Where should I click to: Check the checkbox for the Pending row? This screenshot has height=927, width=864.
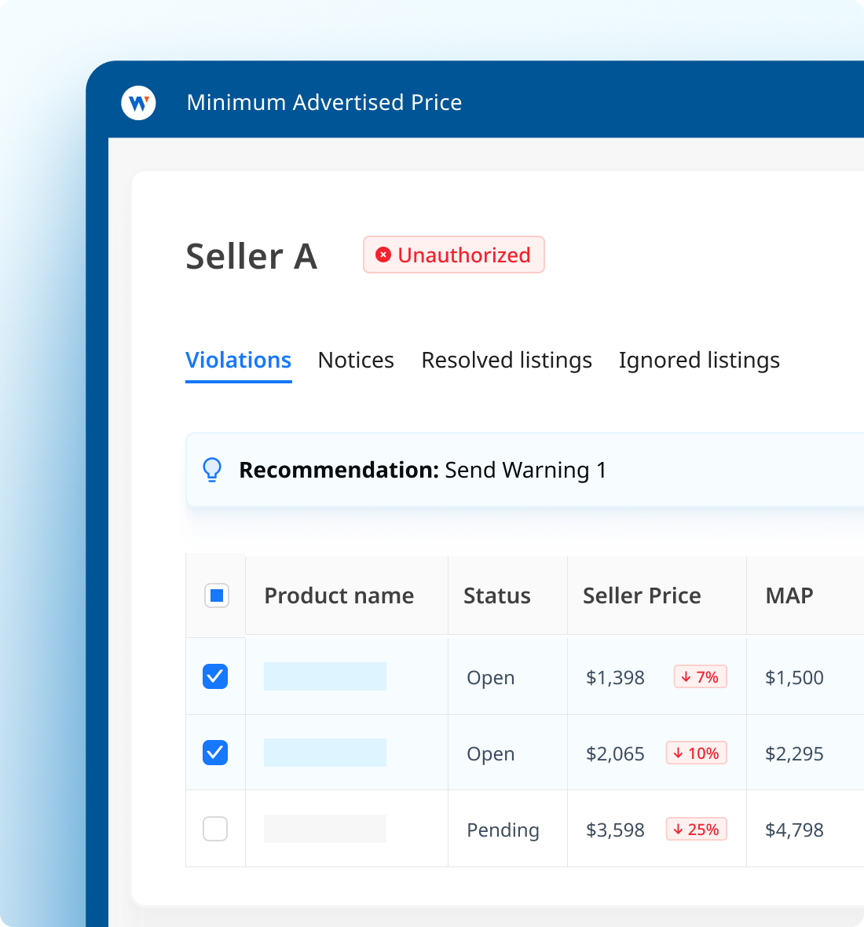(x=215, y=829)
